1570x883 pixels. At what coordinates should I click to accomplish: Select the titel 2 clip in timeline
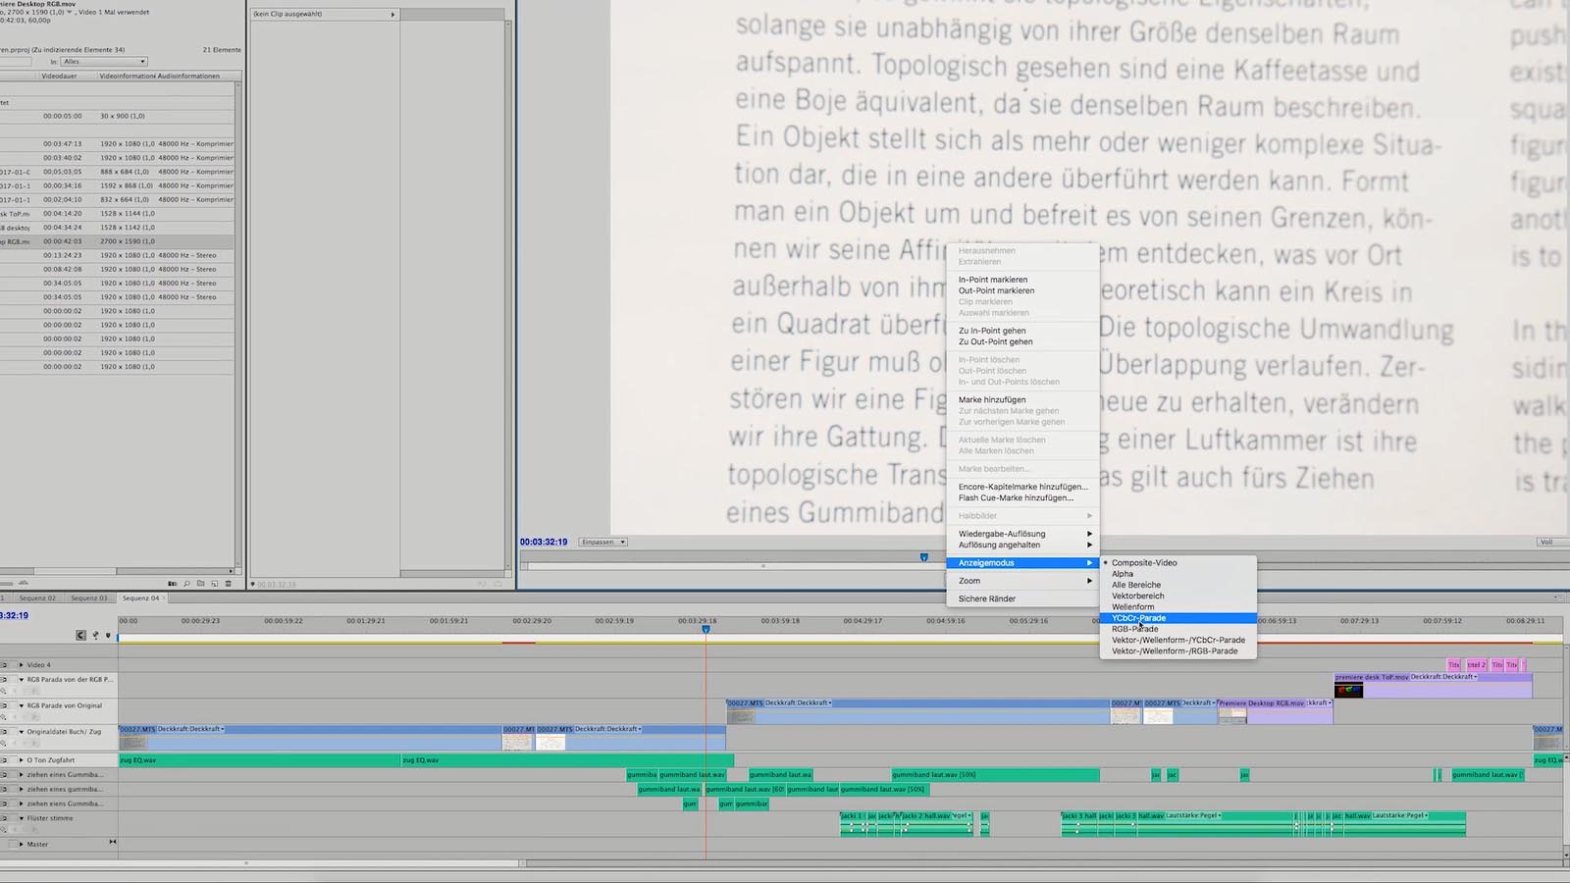pos(1476,665)
